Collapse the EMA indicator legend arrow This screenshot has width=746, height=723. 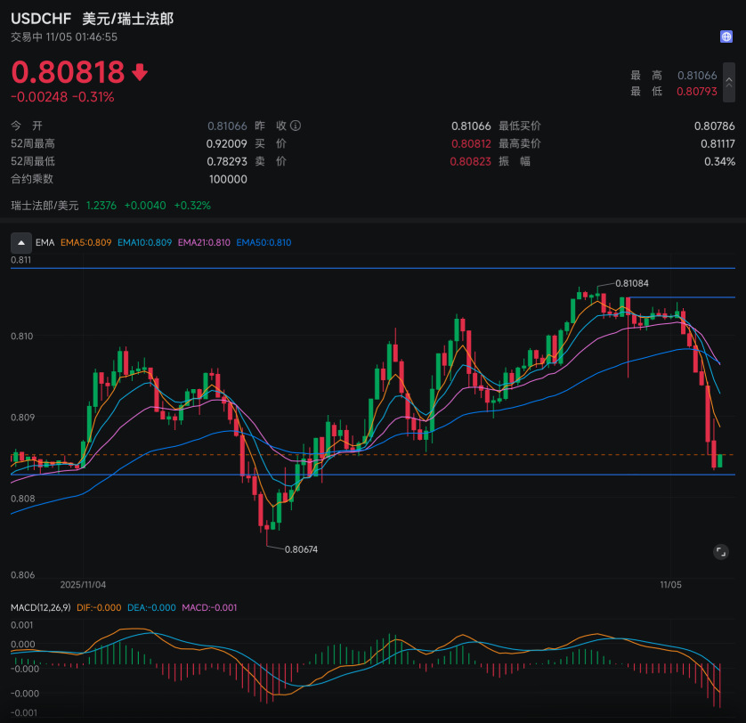21,242
